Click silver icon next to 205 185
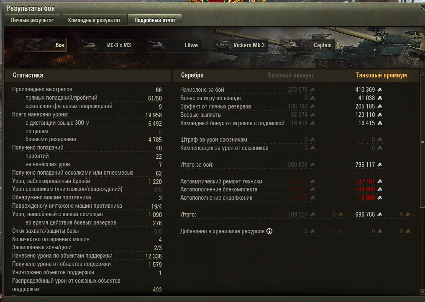 [380, 106]
